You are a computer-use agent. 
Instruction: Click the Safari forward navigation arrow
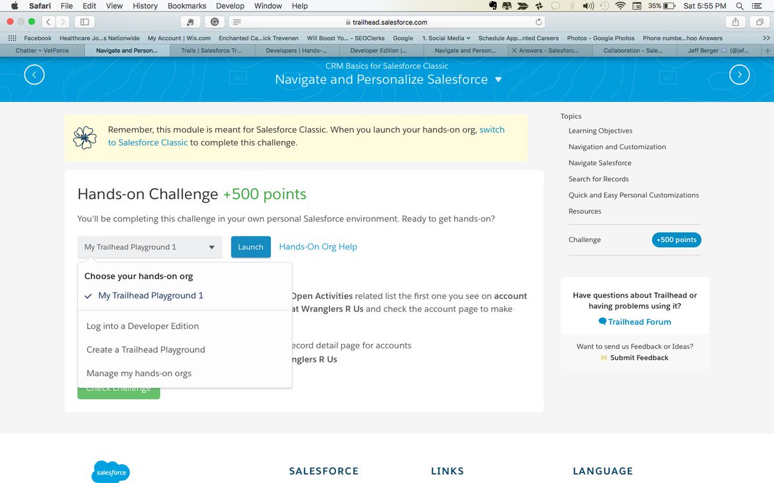coord(63,21)
